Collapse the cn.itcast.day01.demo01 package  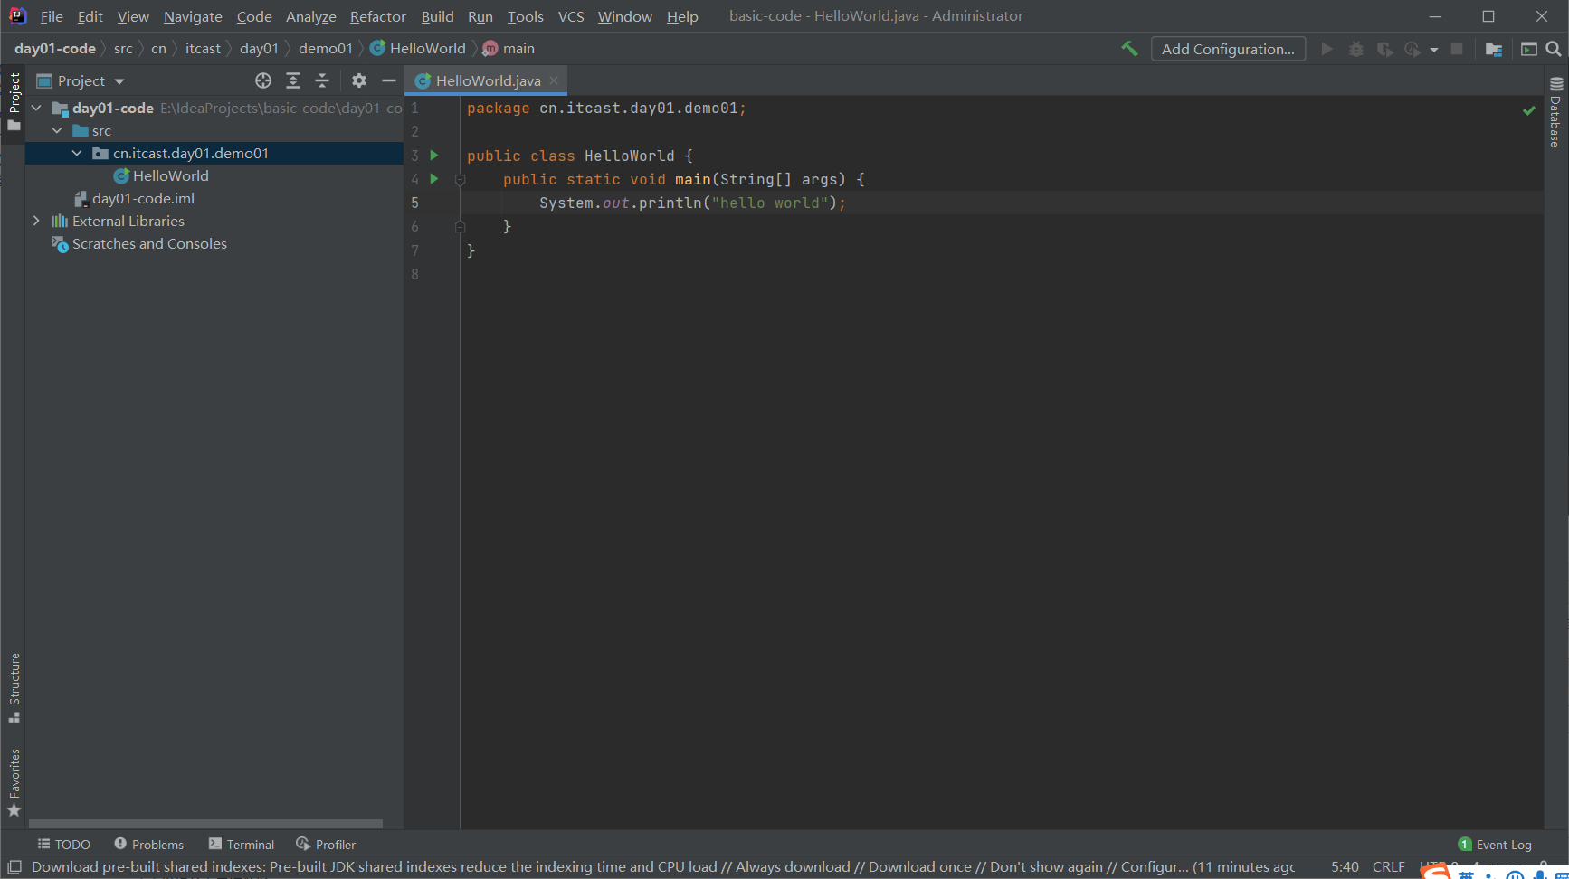click(x=77, y=153)
